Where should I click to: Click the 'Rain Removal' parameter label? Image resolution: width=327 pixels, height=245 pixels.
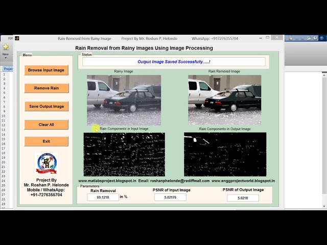click(x=103, y=190)
